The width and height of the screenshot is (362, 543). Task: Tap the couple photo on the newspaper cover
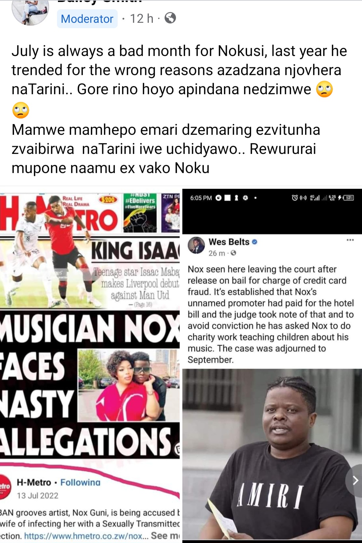point(129,385)
